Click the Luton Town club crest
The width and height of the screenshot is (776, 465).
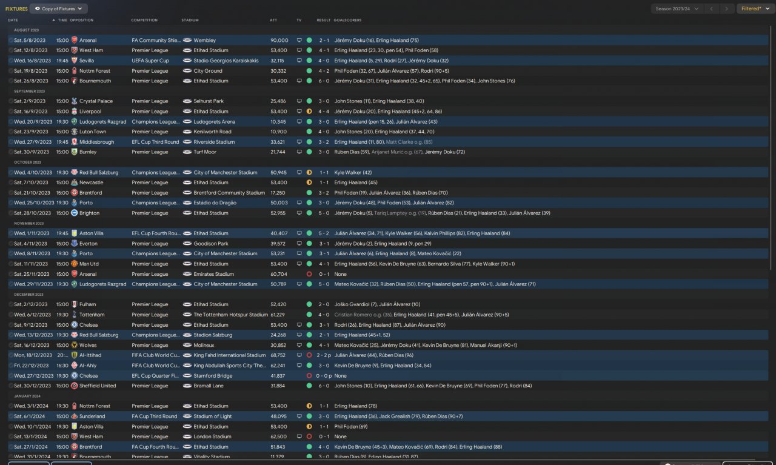75,132
